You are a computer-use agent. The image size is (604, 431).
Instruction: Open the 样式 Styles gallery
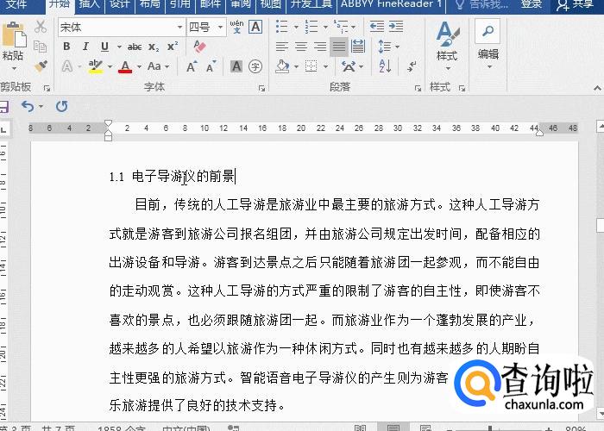coord(447,46)
